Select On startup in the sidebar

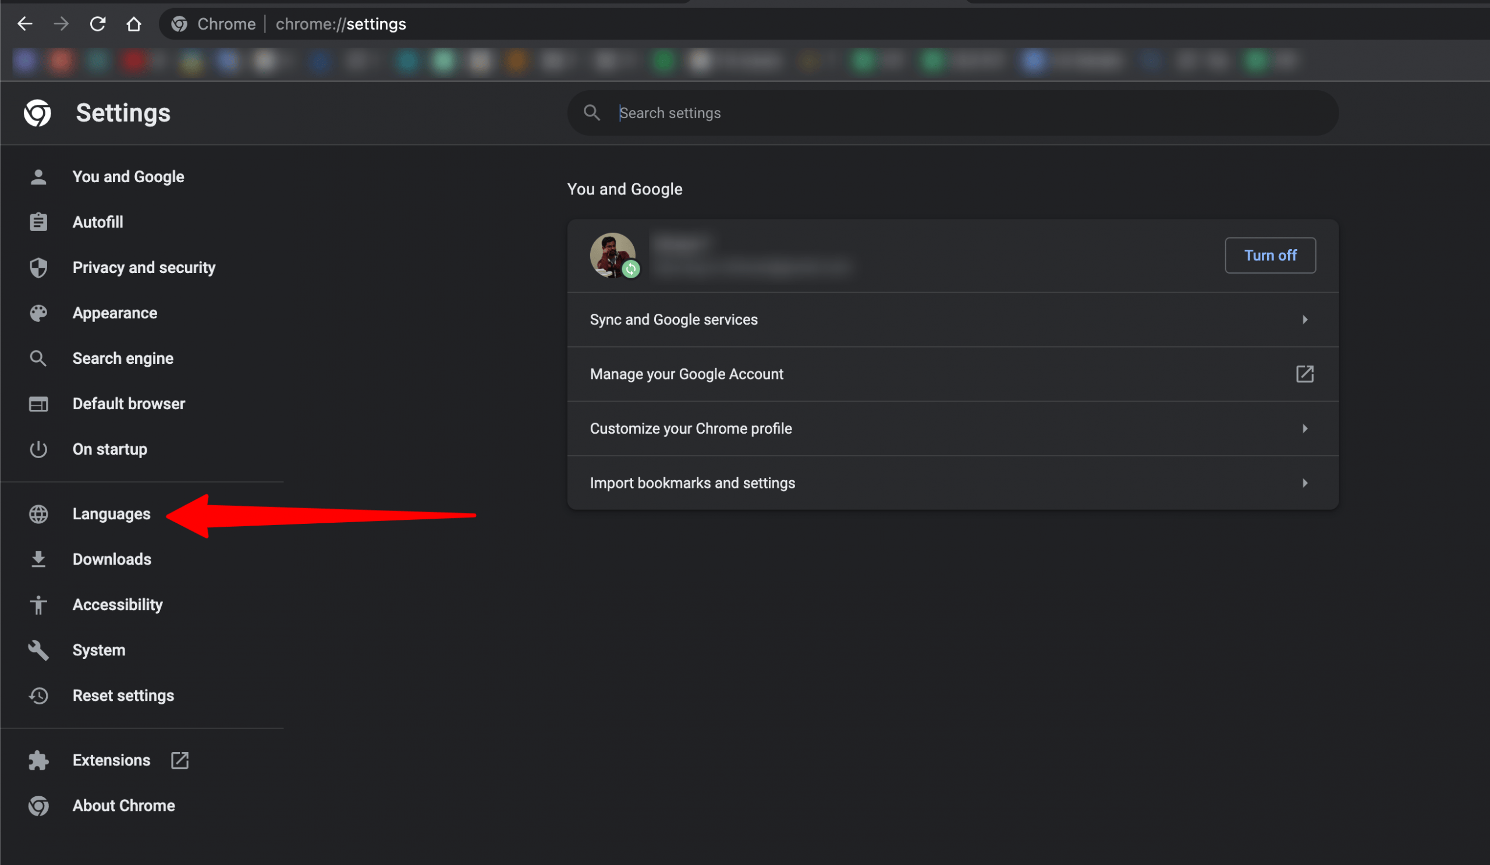pos(110,449)
